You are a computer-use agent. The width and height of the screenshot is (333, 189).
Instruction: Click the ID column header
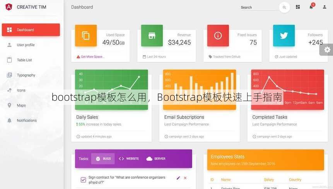(212, 180)
